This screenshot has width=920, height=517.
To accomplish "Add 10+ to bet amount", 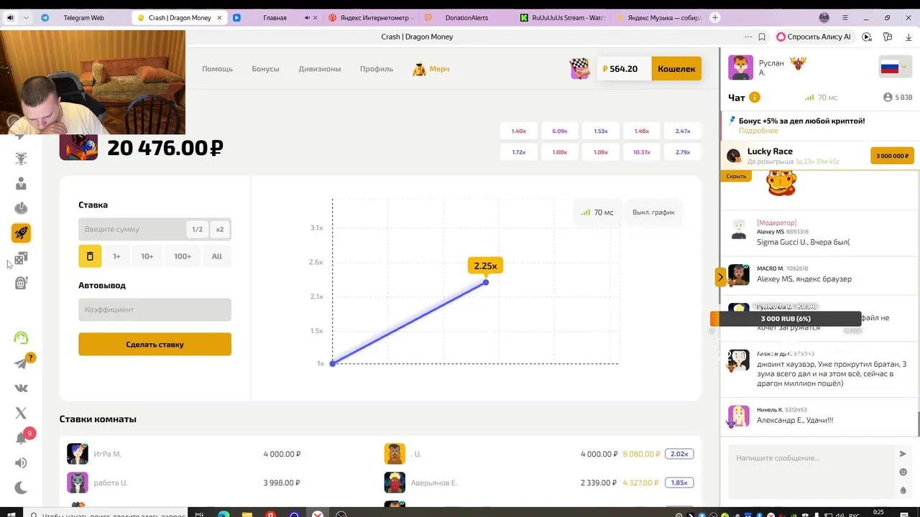I will (x=147, y=256).
